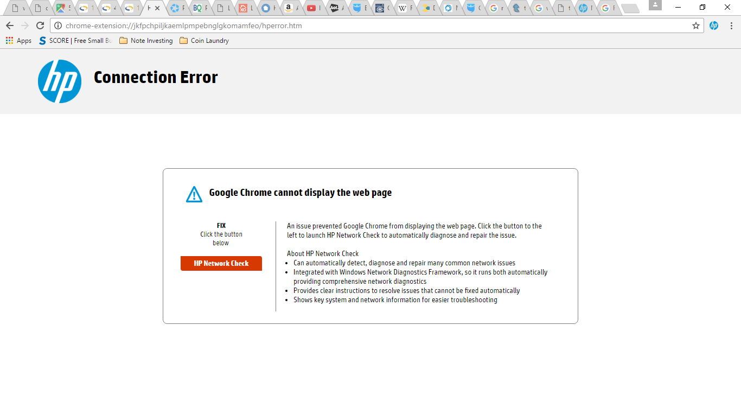Go back to the previous page
This screenshot has width=741, height=395.
pos(10,26)
